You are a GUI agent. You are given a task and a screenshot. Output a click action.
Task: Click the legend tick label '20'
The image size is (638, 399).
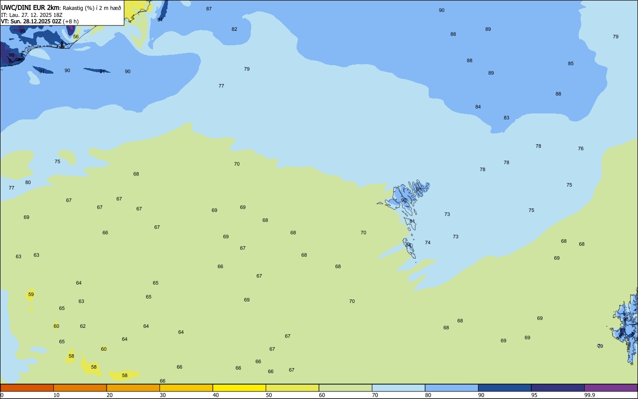click(x=110, y=395)
